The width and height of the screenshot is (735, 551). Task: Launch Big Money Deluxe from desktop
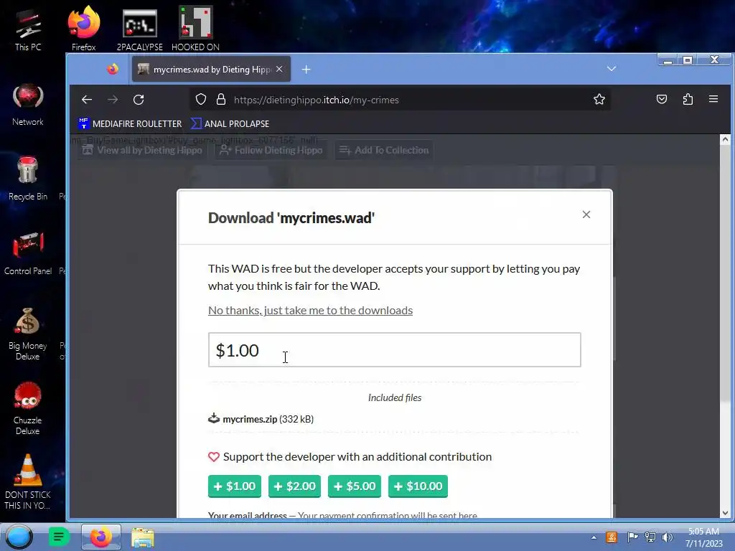(28, 334)
